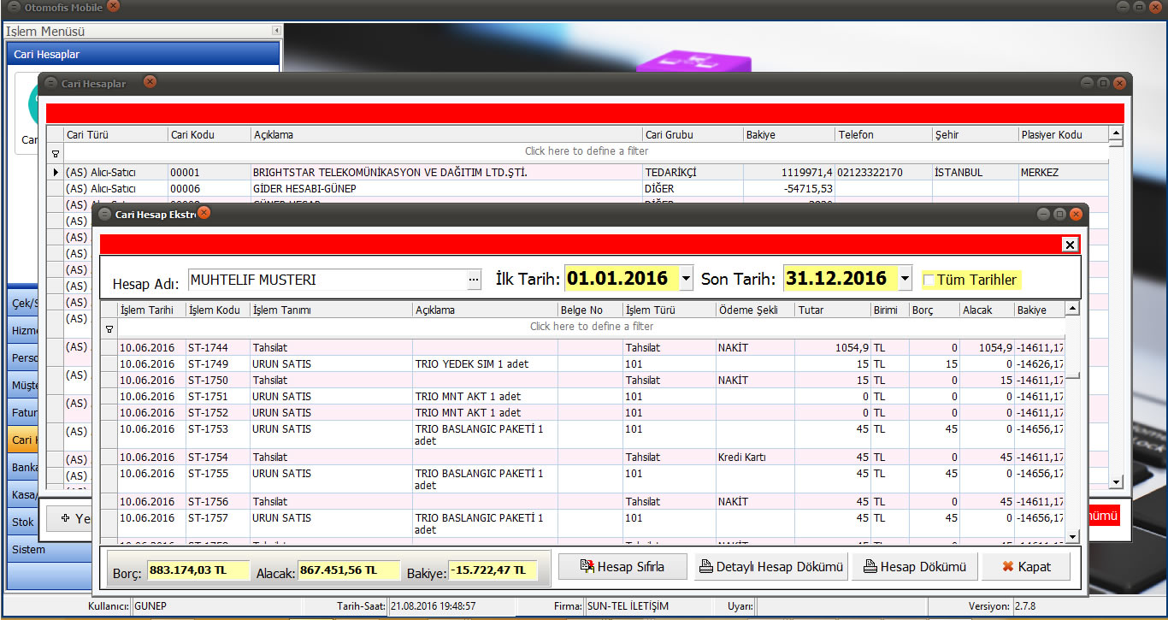
Task: Open the Hizmet menu section
Action: [23, 330]
